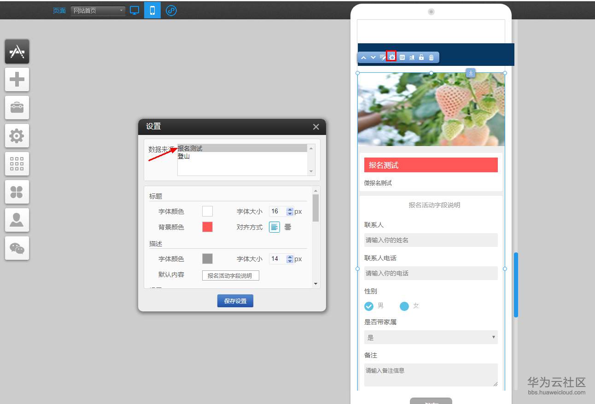Click the 联系人 name input field
The image size is (595, 404).
click(431, 240)
